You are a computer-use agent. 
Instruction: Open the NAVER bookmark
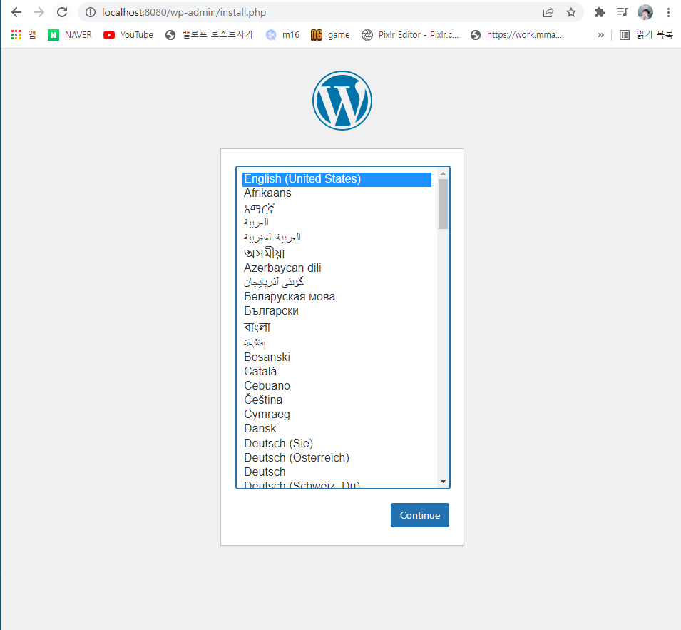pos(70,35)
